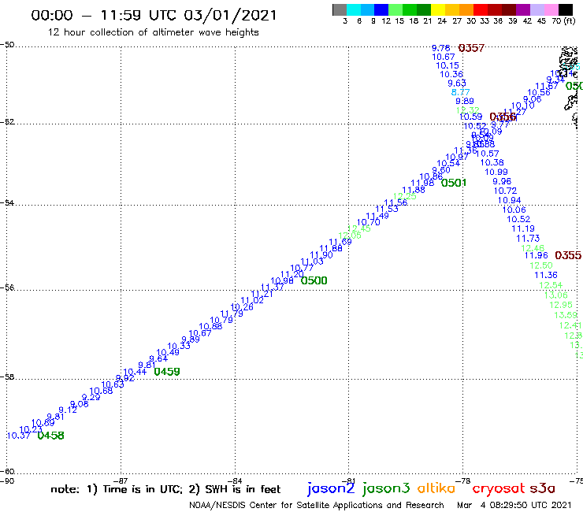Click the '(ft)' unit label in the legend
Image resolution: width=583 pixels, height=512 pixels.
pyautogui.click(x=570, y=20)
